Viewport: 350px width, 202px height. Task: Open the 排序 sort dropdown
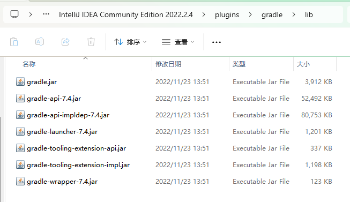(130, 42)
